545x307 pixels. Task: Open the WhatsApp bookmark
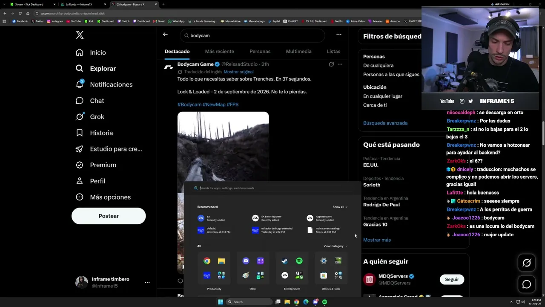pos(176,21)
